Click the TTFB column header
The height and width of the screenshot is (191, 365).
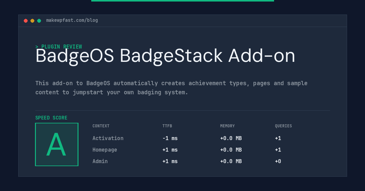coord(167,126)
